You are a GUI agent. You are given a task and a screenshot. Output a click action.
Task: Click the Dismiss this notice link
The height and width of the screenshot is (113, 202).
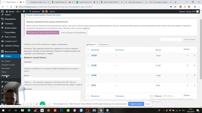[x=53, y=15]
